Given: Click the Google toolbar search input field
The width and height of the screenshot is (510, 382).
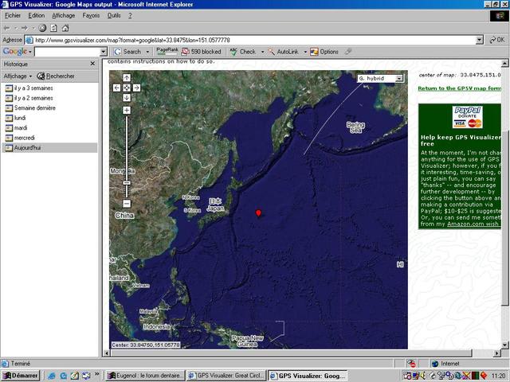Looking at the screenshot, I should (x=68, y=51).
